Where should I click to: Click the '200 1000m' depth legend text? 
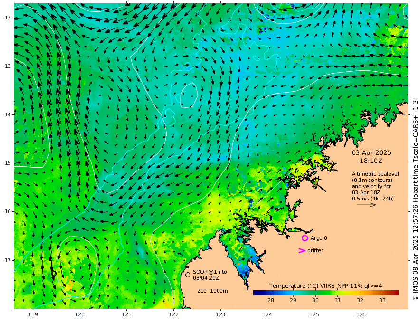coord(212,291)
